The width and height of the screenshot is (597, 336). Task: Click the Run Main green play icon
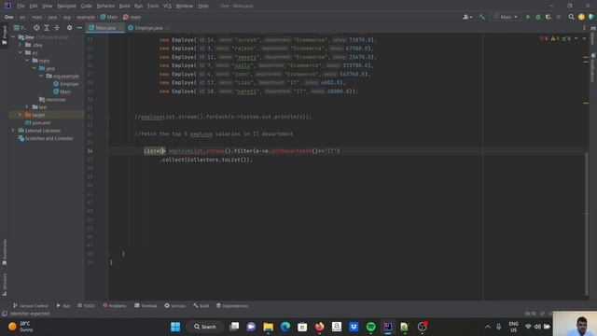coord(528,17)
